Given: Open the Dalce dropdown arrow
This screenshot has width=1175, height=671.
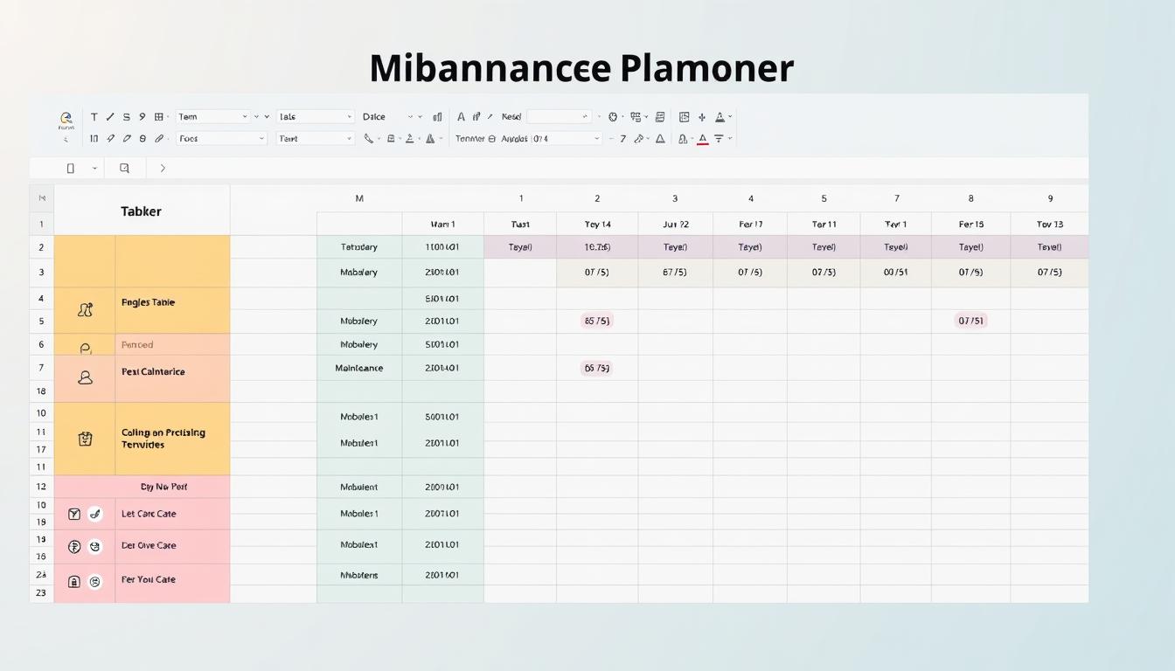Looking at the screenshot, I should [410, 116].
